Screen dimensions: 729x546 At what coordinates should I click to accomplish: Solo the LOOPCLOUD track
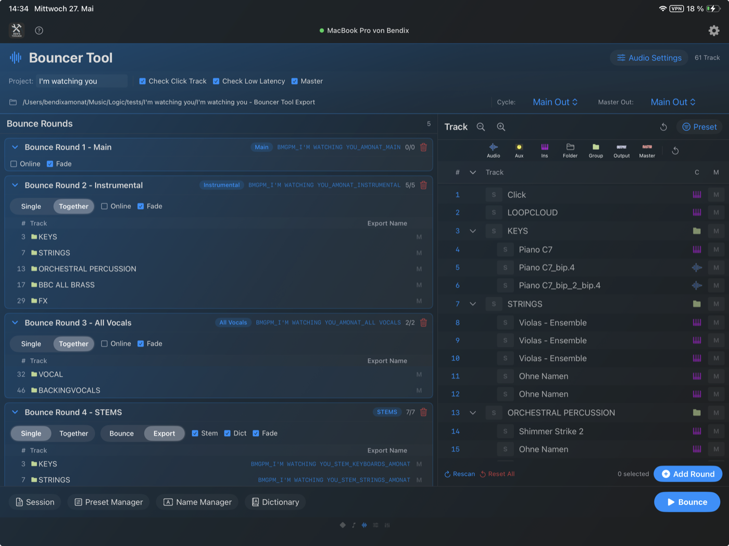pos(494,212)
